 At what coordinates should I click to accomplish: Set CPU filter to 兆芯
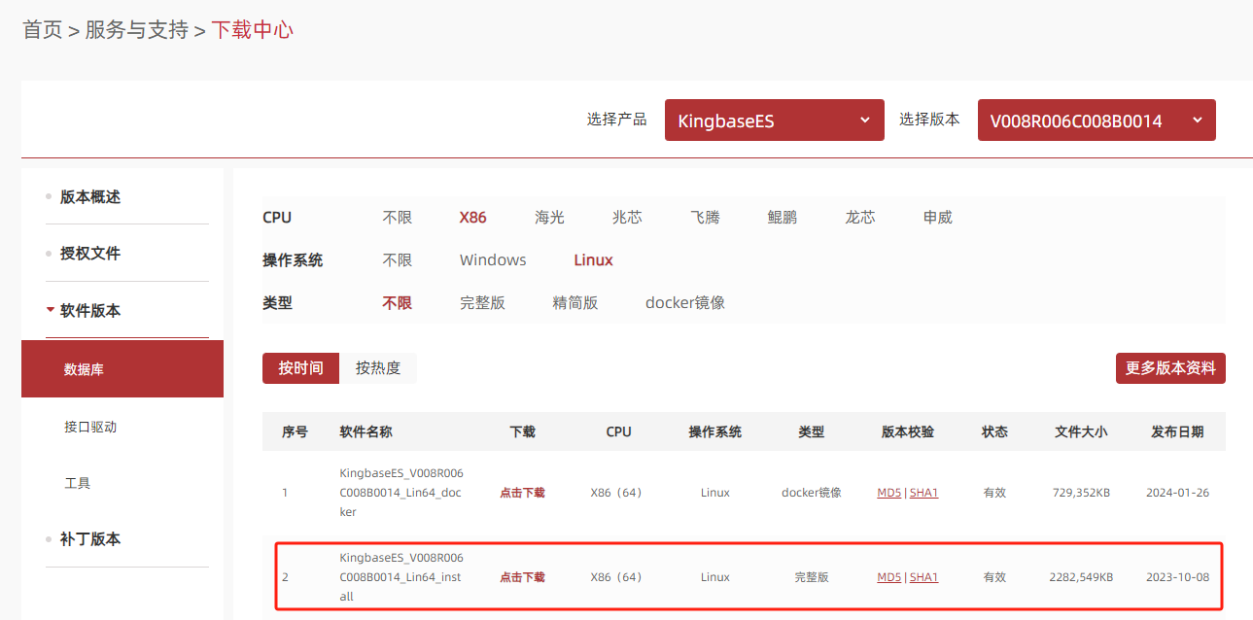[x=627, y=218]
